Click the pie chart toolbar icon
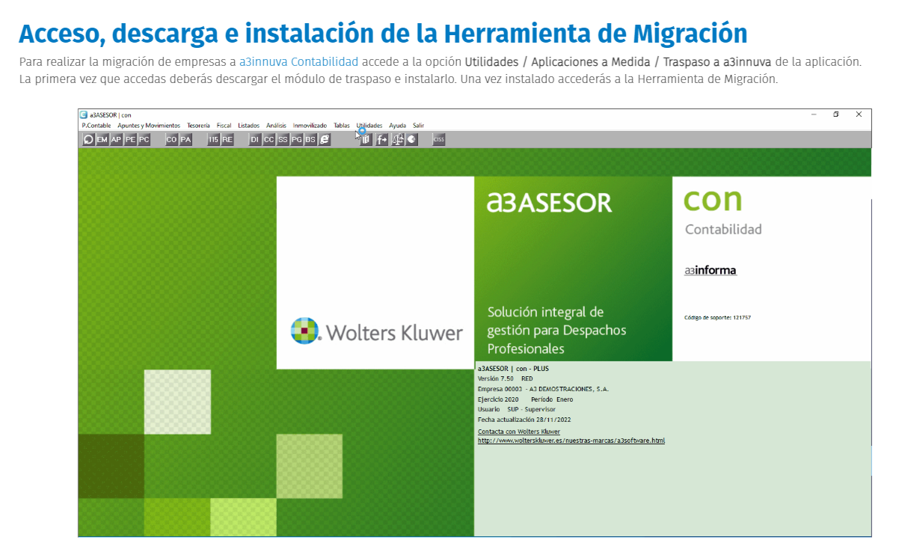The width and height of the screenshot is (899, 558). coord(412,139)
